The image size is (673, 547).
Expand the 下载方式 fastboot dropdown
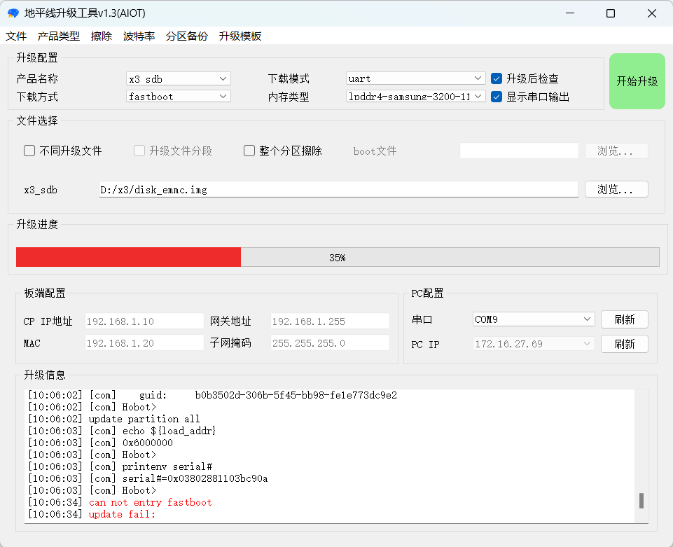(179, 96)
